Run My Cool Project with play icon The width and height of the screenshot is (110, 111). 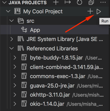[99, 12]
